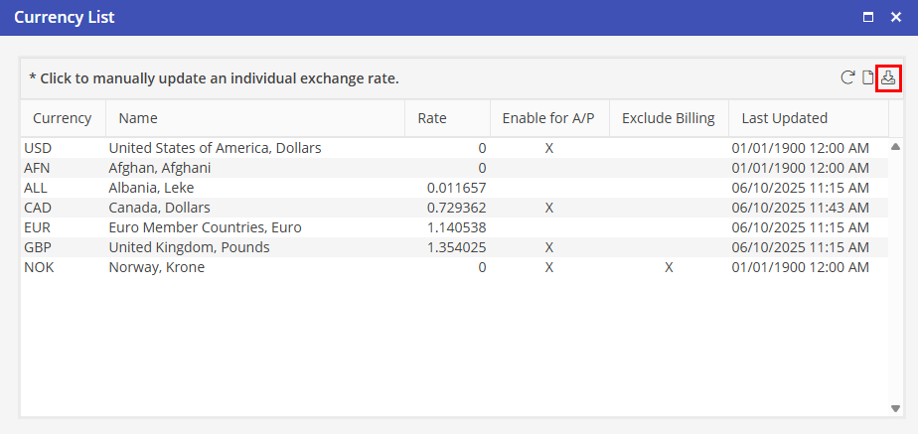Click the Enable for A/P column header
The width and height of the screenshot is (918, 434).
[548, 118]
